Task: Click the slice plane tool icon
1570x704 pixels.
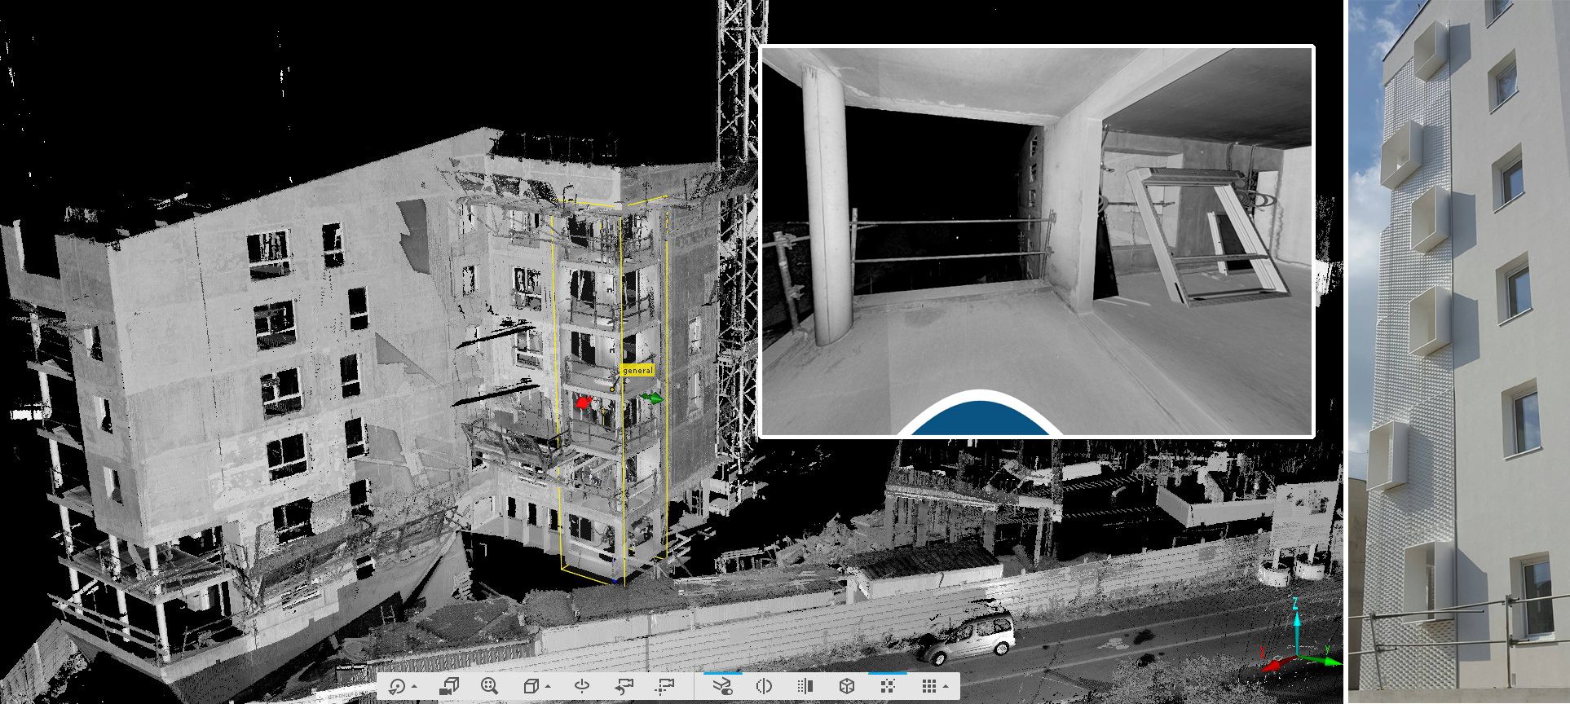Action: (x=805, y=686)
